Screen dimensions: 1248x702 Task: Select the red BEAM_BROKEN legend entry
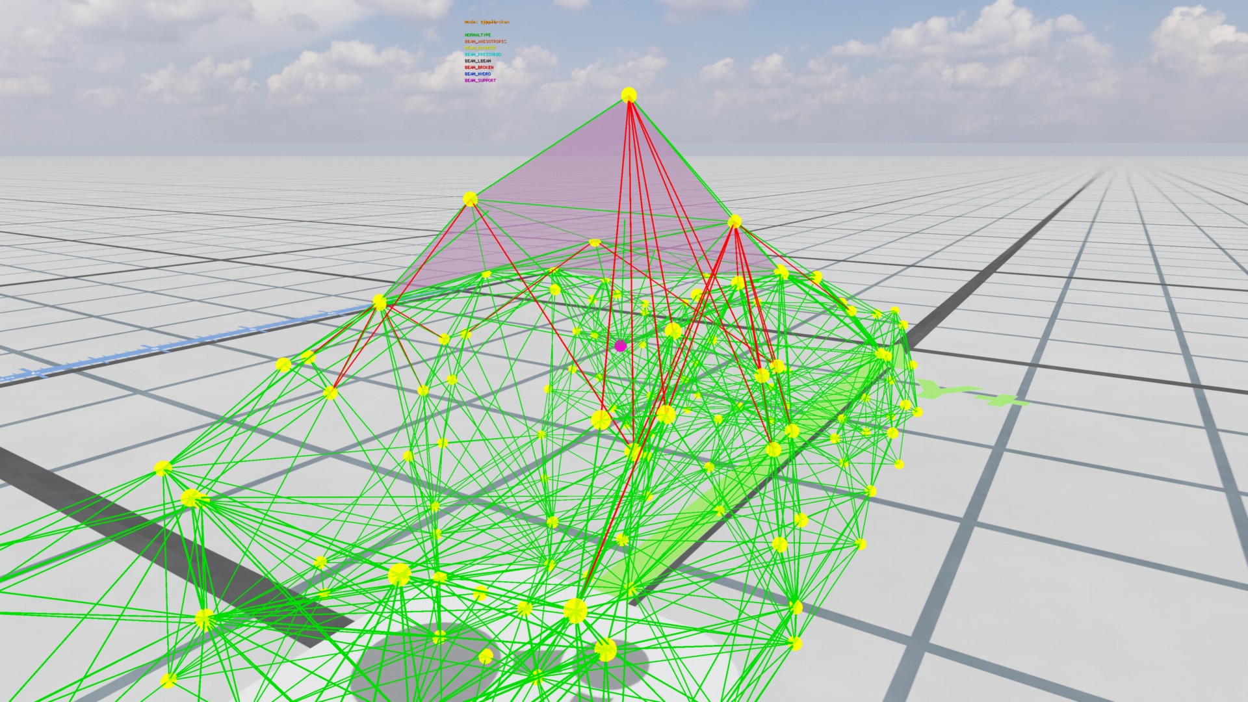(479, 68)
